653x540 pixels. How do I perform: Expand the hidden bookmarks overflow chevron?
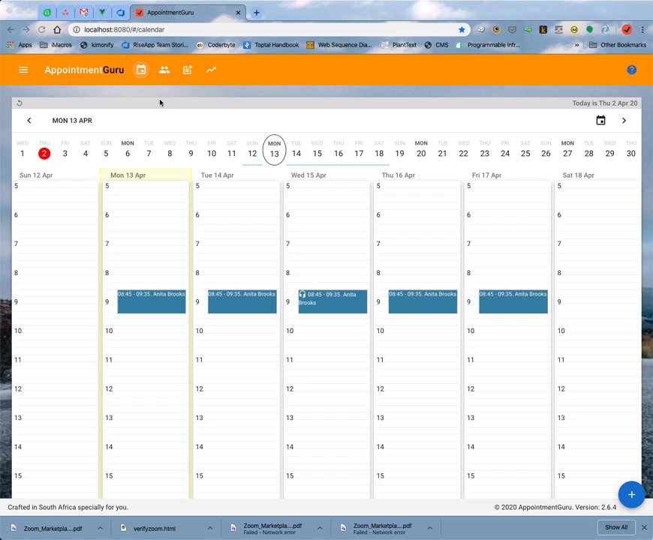click(x=576, y=45)
